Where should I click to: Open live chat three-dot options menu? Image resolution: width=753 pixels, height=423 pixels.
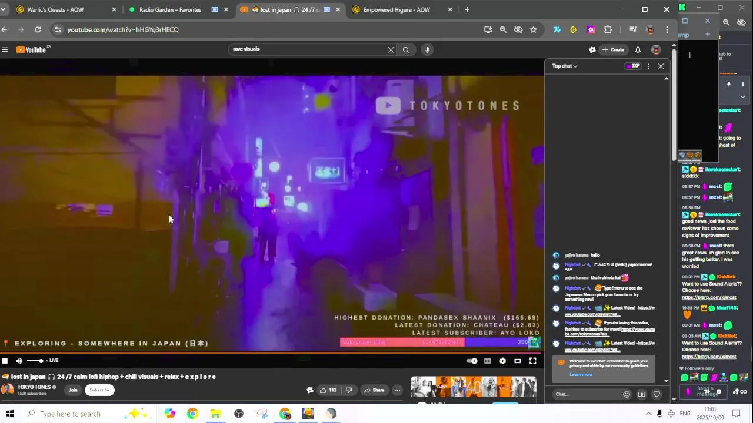pyautogui.click(x=649, y=66)
